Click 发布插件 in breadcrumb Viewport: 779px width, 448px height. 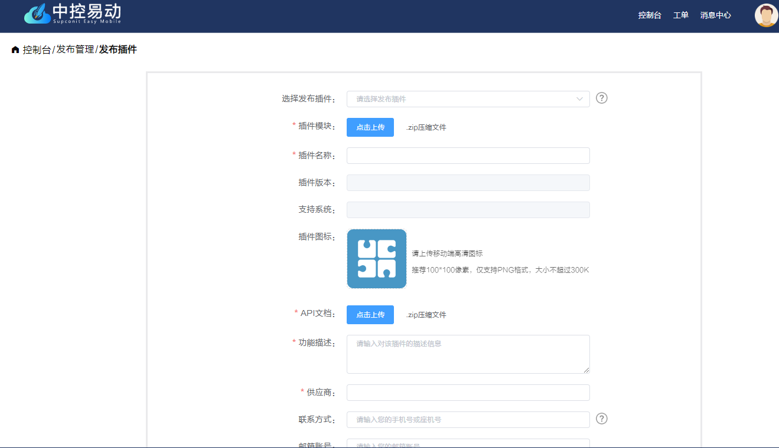click(118, 50)
